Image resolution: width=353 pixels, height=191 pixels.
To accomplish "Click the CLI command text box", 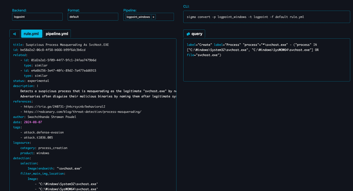I will tap(266, 17).
